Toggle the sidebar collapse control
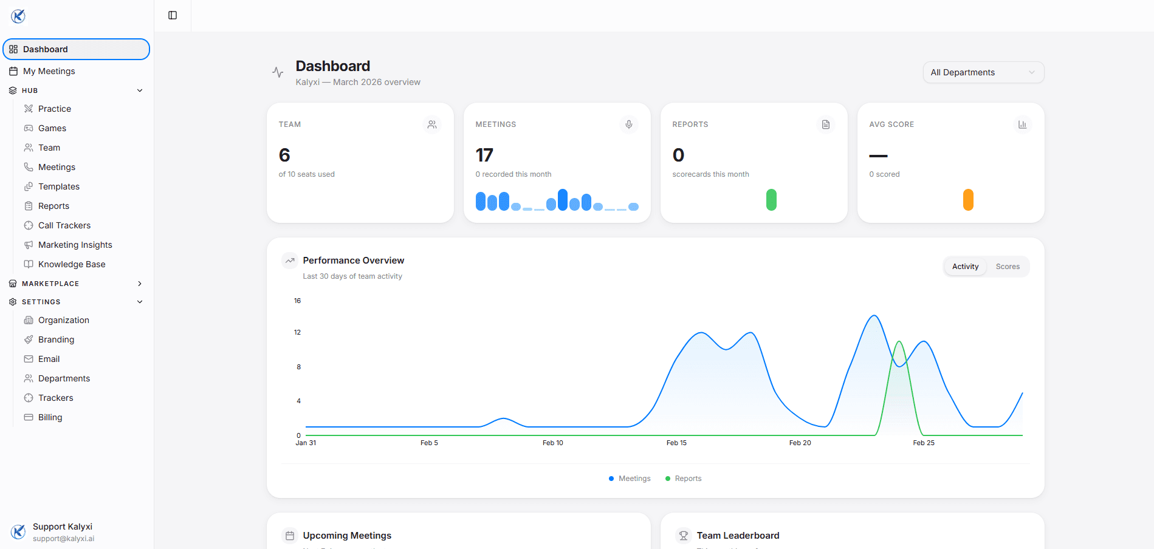The width and height of the screenshot is (1154, 549). [172, 15]
